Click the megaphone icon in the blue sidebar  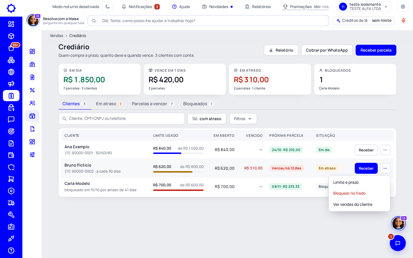point(11,84)
